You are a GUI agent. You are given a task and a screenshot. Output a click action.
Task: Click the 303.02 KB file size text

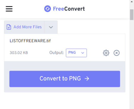click(x=19, y=53)
